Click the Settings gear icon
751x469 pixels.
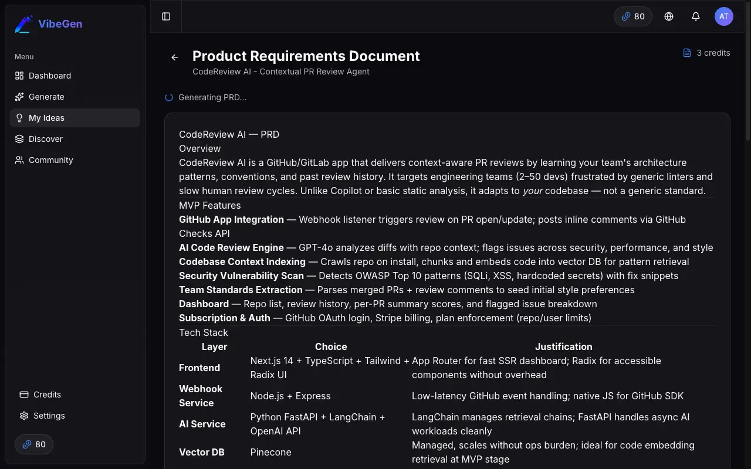coord(24,416)
